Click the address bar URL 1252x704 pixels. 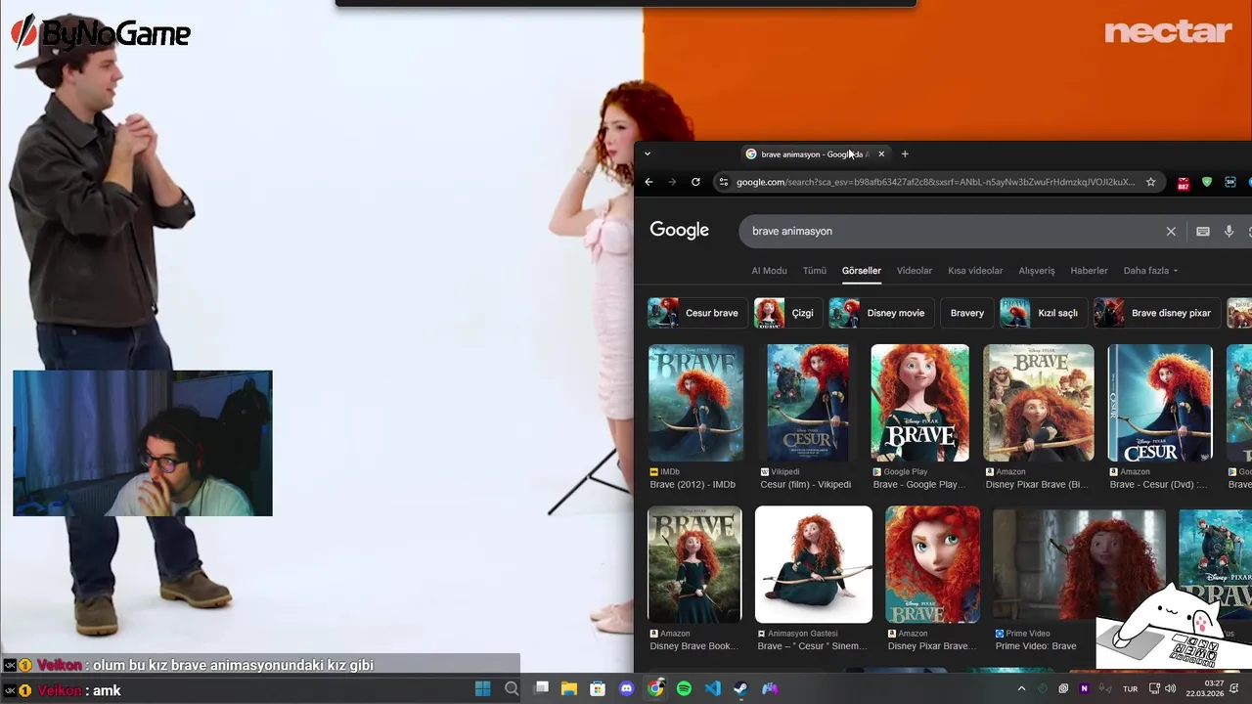click(935, 182)
